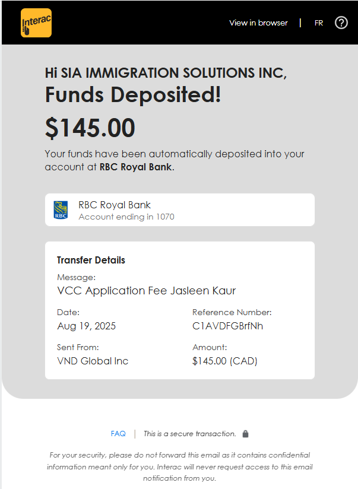This screenshot has width=358, height=489.
Task: Open the FAQ link in footer
Action: point(118,434)
